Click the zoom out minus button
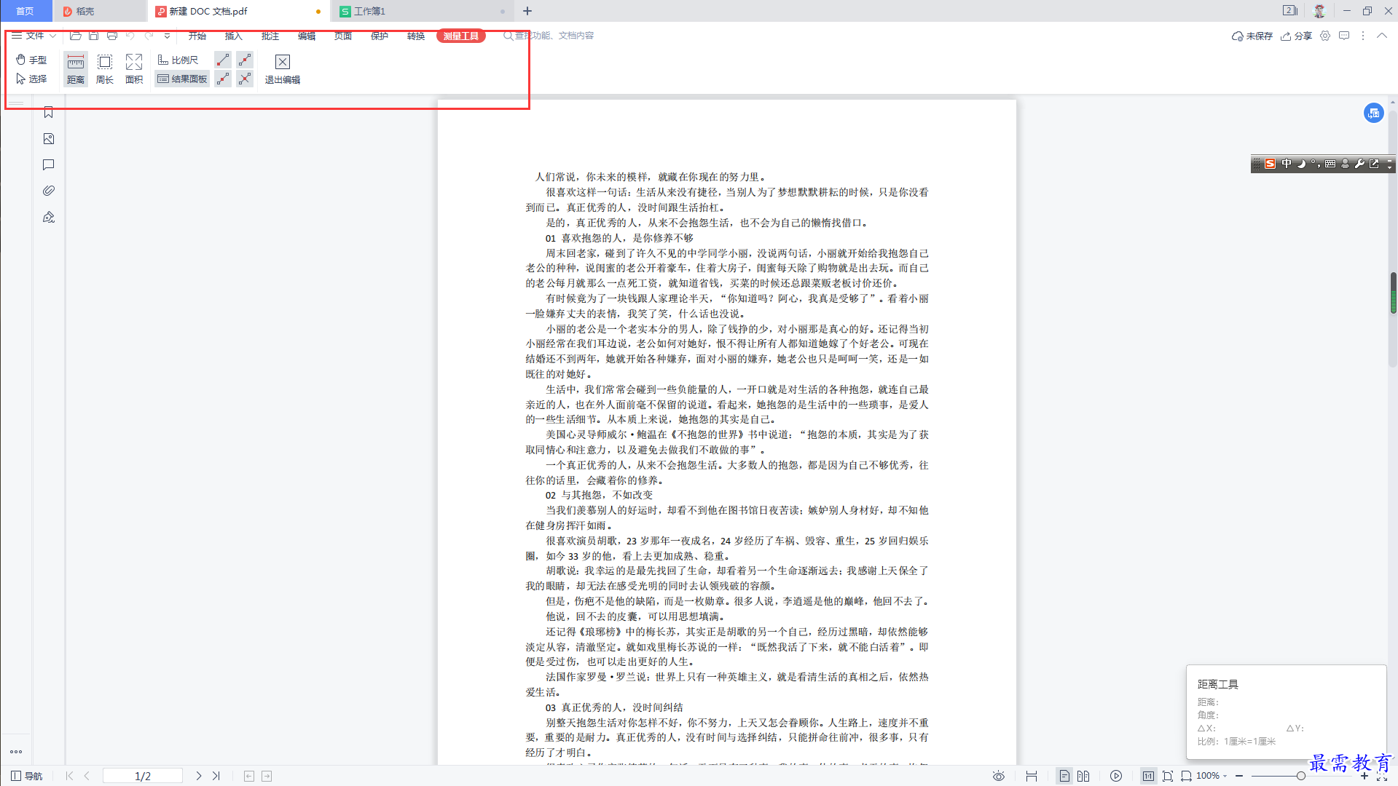Screen dimensions: 1398x786 click(x=1239, y=776)
